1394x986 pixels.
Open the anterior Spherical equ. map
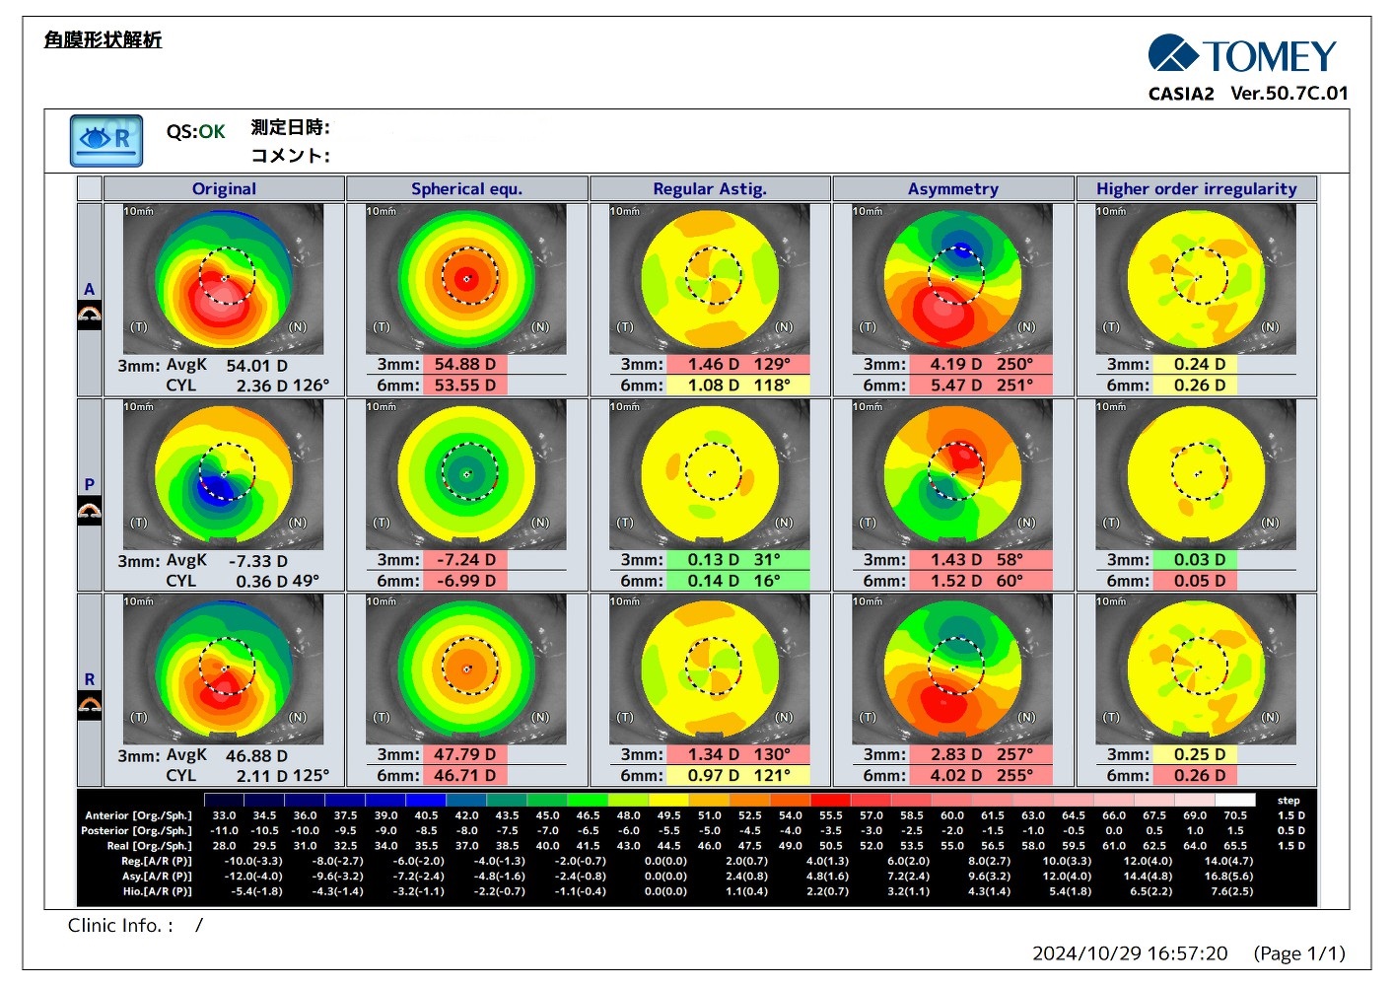tap(466, 279)
